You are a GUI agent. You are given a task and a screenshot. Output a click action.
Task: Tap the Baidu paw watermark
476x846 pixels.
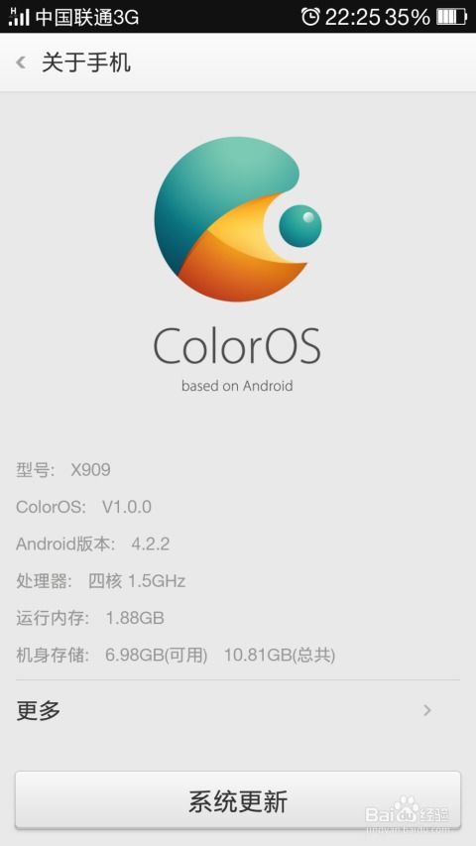point(408,809)
